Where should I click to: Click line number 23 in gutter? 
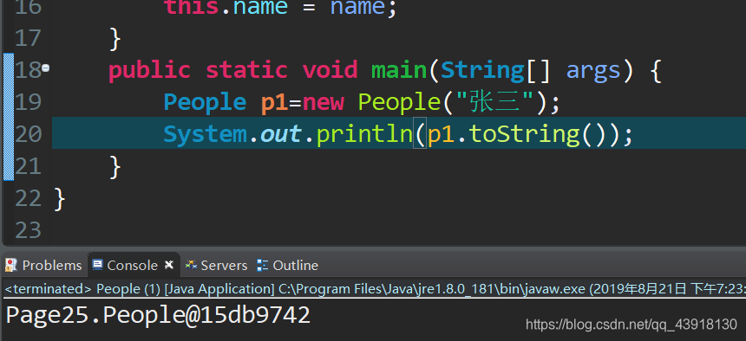pos(29,230)
